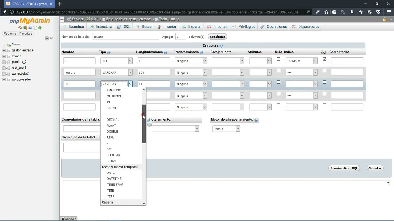Click the Nombre de la tabla input field
394x221 pixels.
[x=125, y=37]
